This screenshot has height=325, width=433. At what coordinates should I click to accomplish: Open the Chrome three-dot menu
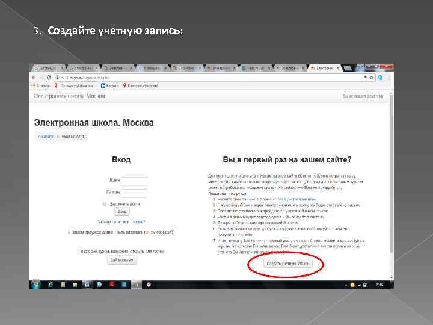(x=389, y=78)
